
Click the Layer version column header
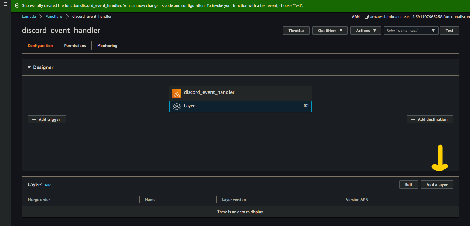click(x=234, y=200)
